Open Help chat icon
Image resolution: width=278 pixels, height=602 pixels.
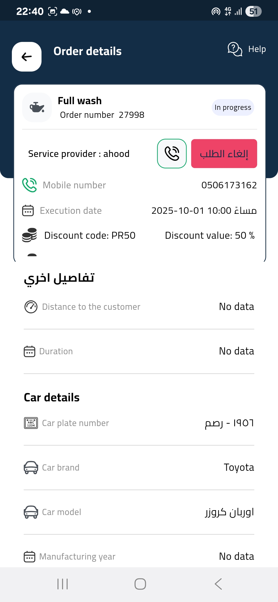coord(235,49)
